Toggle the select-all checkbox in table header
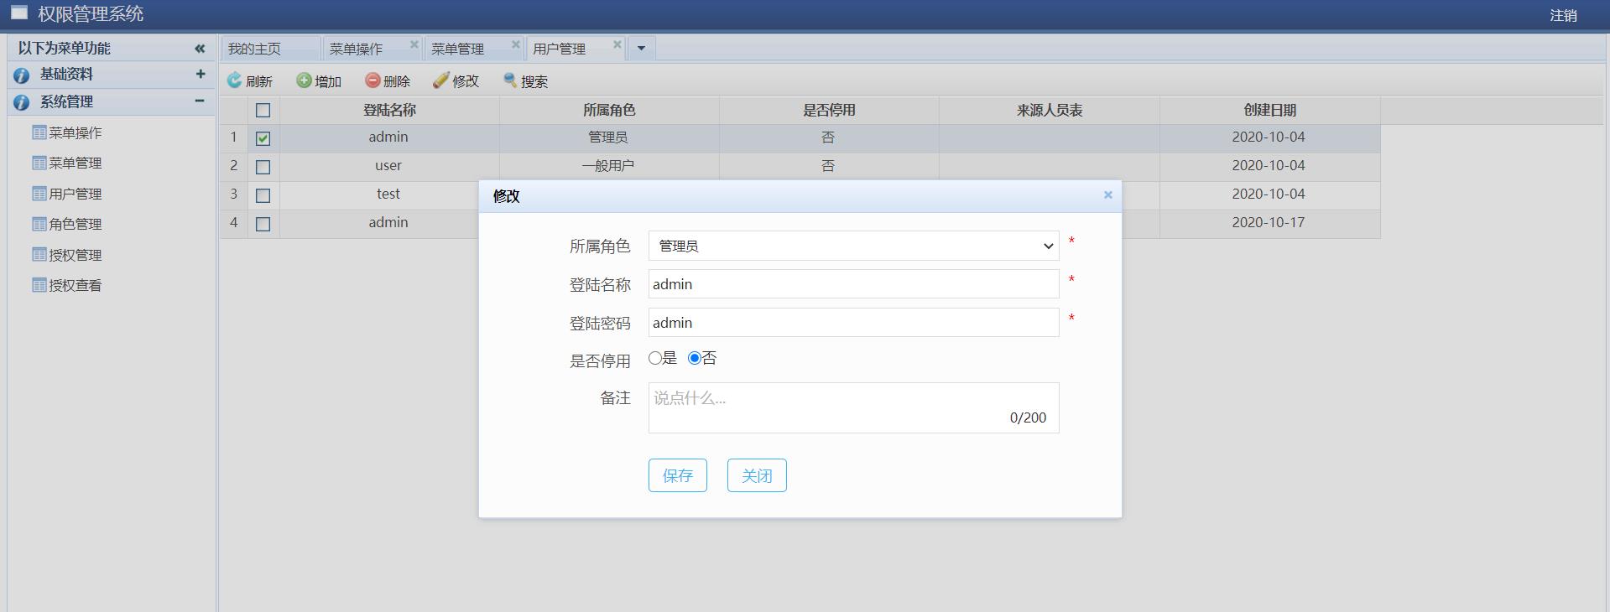Image resolution: width=1610 pixels, height=612 pixels. click(263, 110)
